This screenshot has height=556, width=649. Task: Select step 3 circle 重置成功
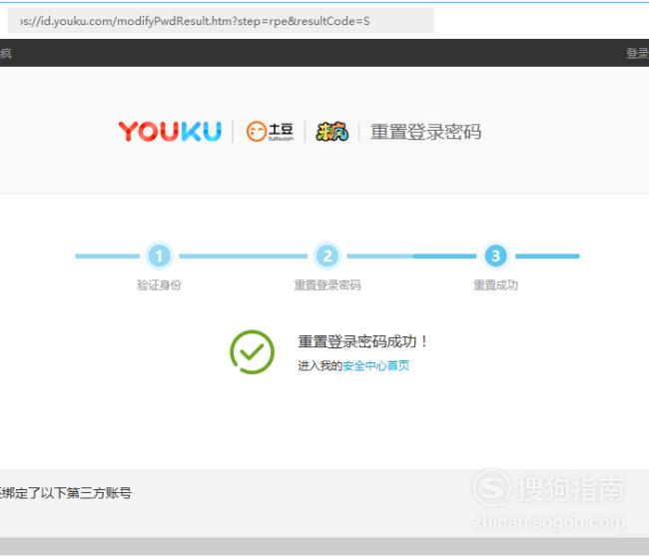(495, 256)
